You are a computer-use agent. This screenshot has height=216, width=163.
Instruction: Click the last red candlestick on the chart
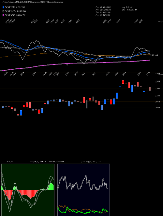point(150,89)
